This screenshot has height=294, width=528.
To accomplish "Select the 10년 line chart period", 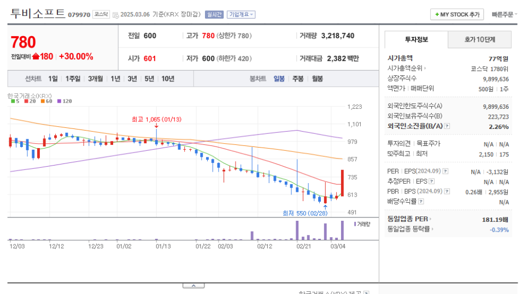I will (x=168, y=79).
